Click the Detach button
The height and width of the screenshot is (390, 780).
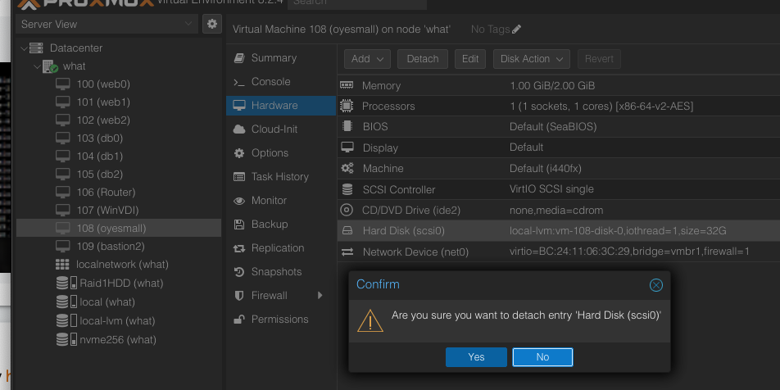coord(422,59)
